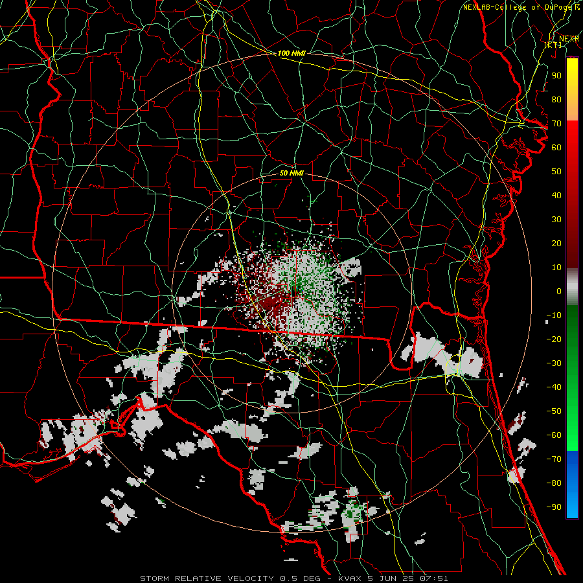
Task: Select the -50 value on velocity scale
Action: 554,411
